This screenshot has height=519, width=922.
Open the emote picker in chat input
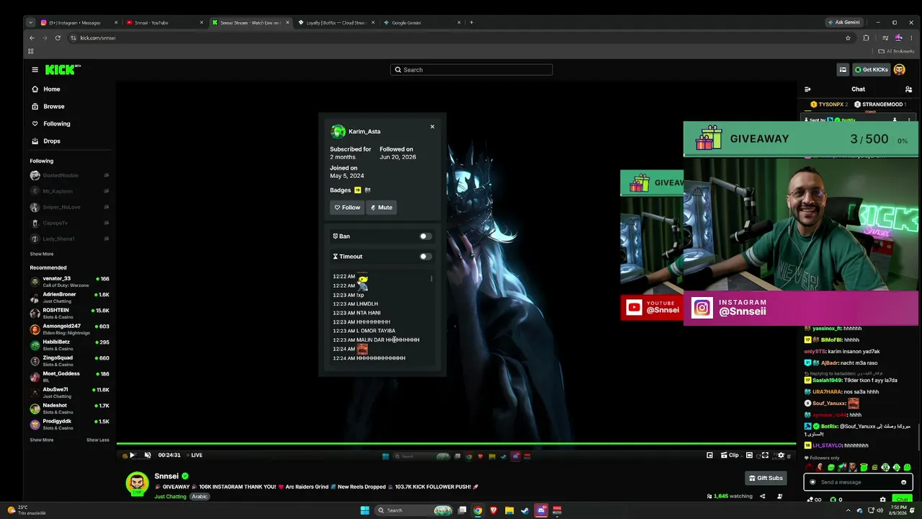(903, 482)
